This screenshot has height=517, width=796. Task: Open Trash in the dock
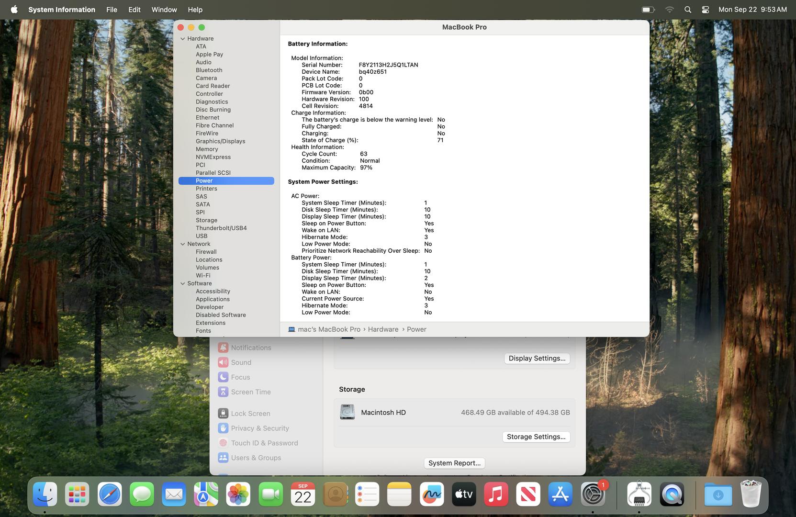tap(751, 494)
